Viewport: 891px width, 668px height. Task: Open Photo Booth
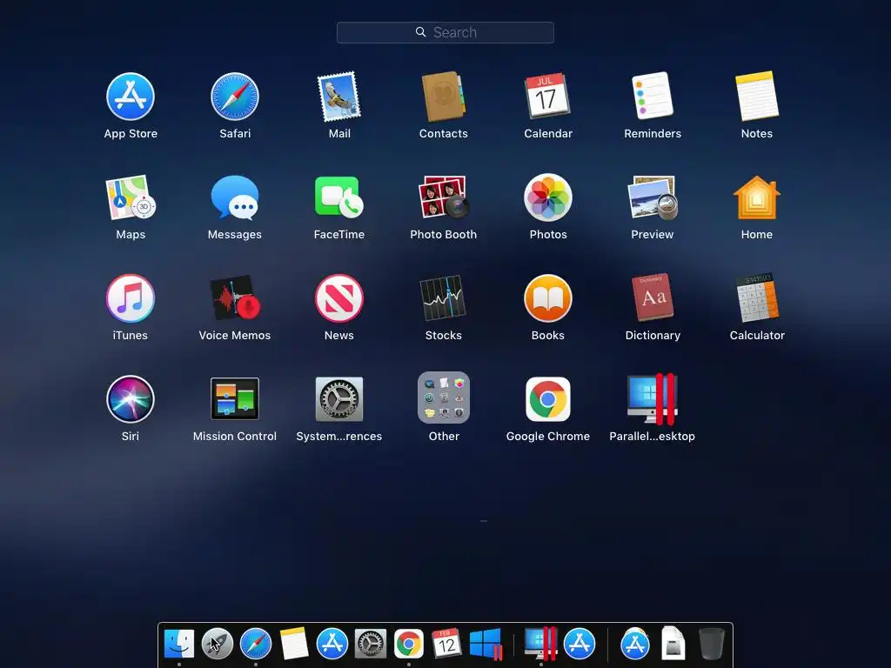[x=443, y=197]
